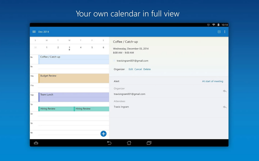Change alert At start of meeting

(213, 81)
